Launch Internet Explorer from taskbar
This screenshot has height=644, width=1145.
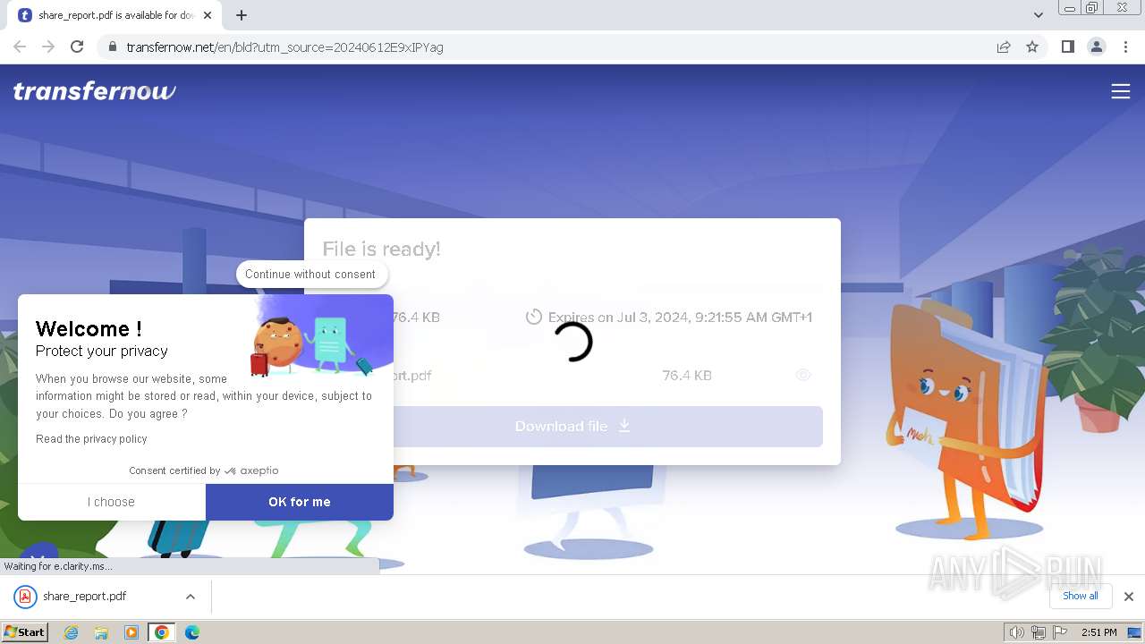tap(72, 632)
